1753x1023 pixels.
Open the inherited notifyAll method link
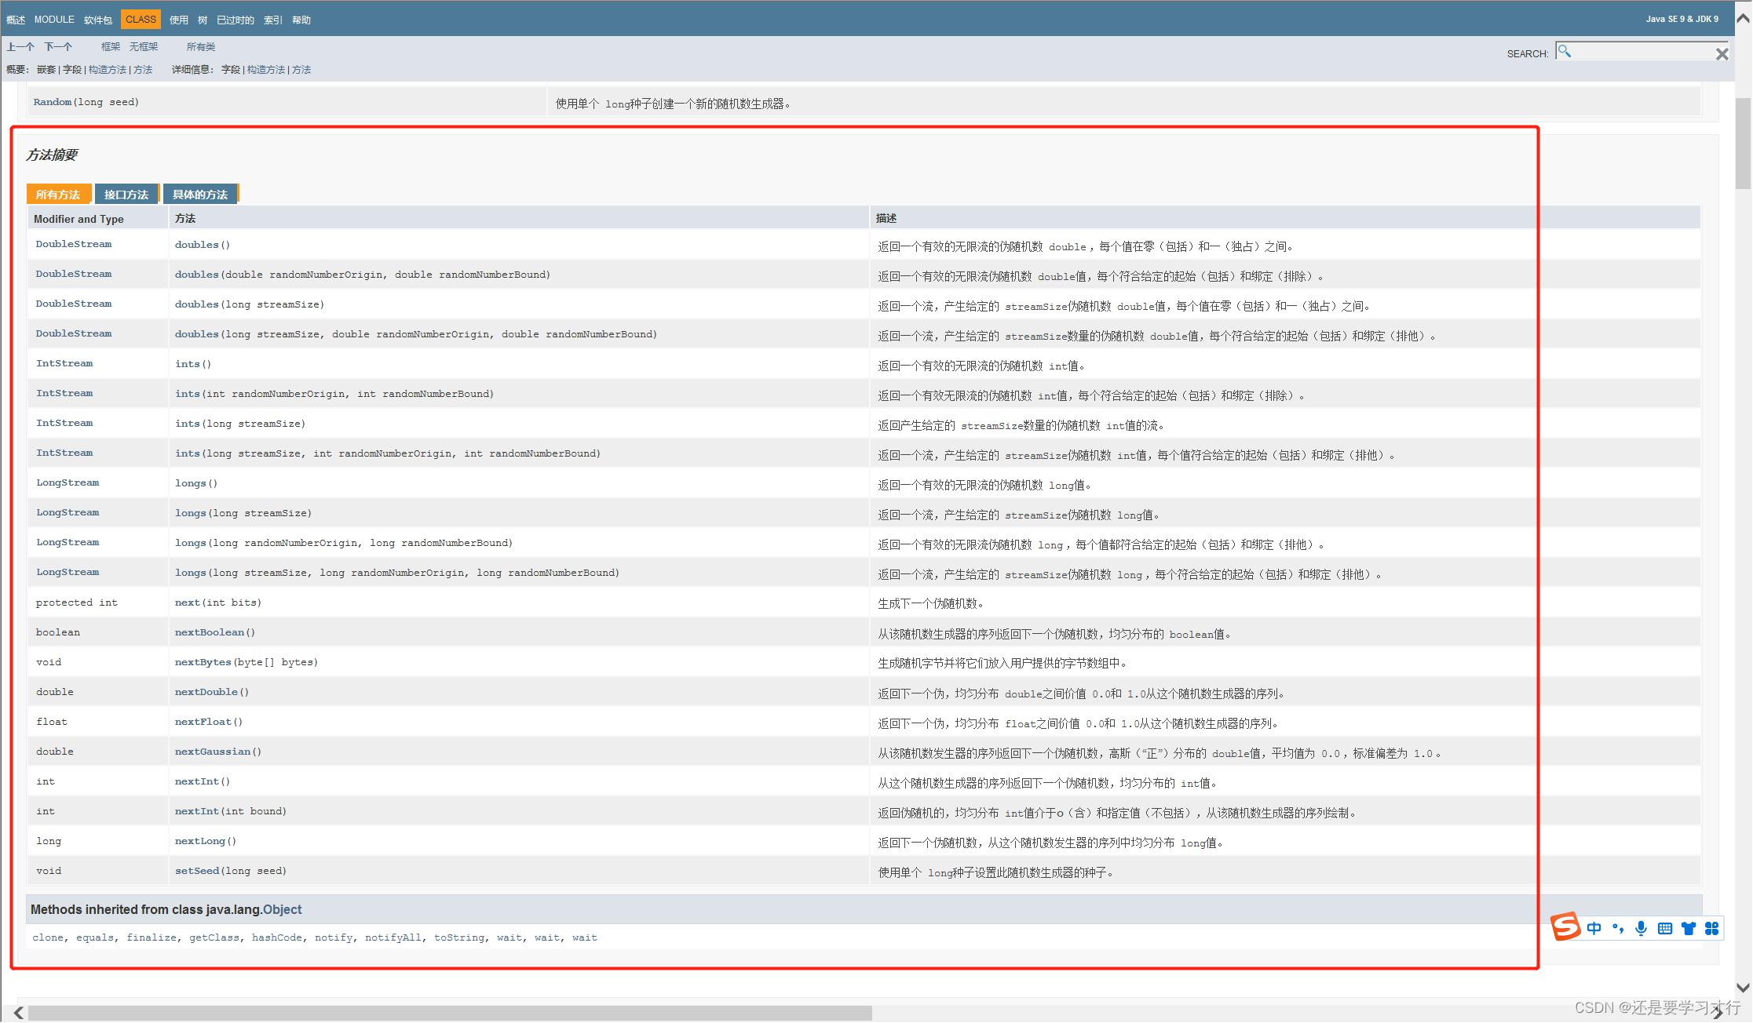pyautogui.click(x=393, y=937)
